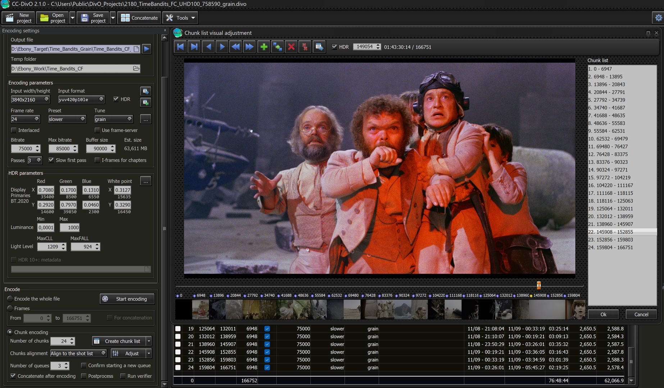This screenshot has height=388, width=664.
Task: Select Chunk encoding radio button
Action: tap(10, 332)
